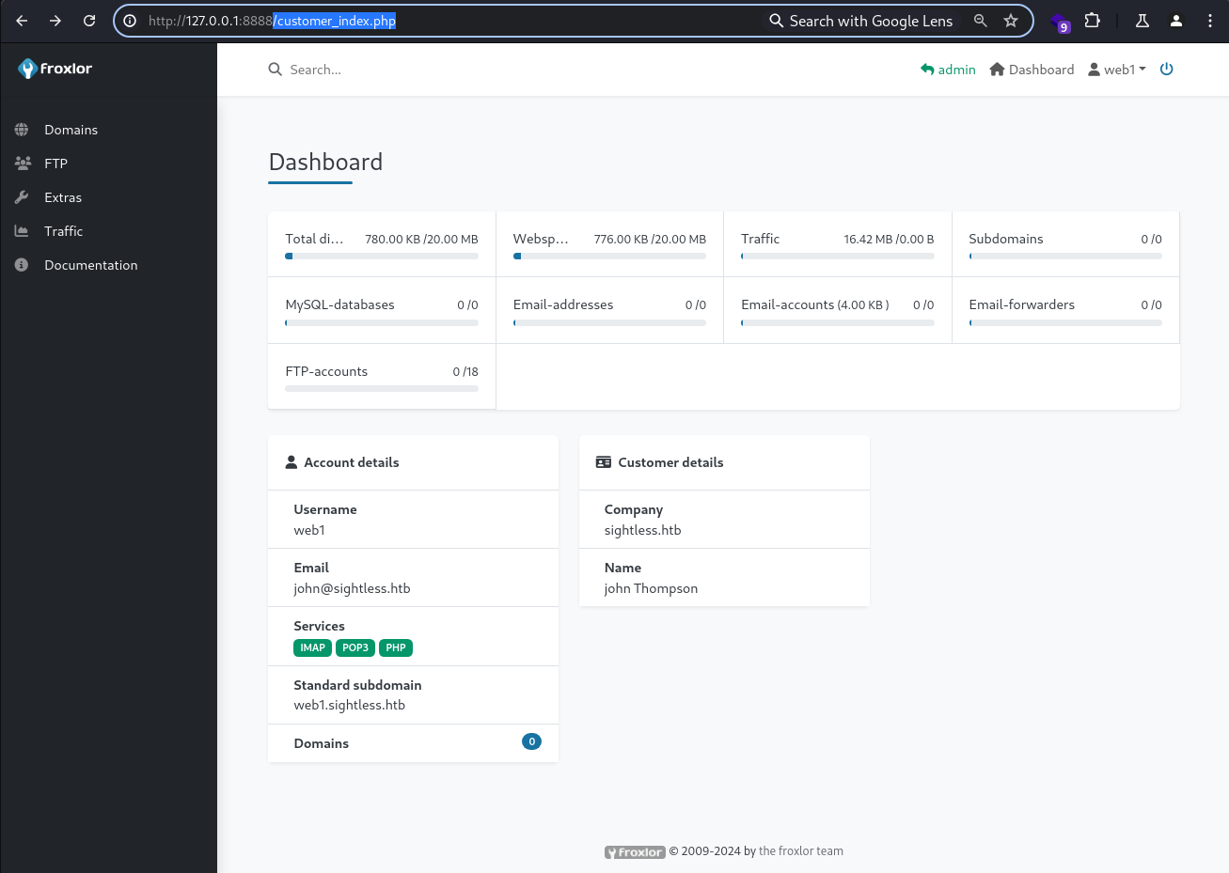Open the purple extension with badge 9
Screen dimensions: 1229x873
tap(1061, 22)
